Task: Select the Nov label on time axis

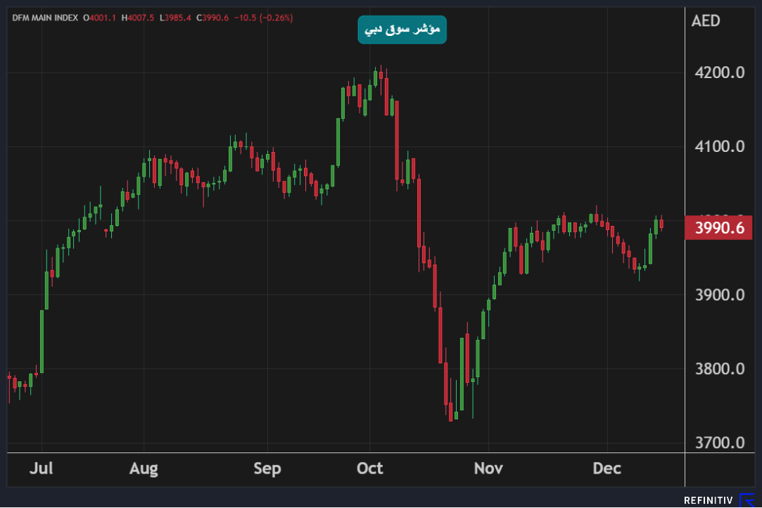Action: click(488, 469)
